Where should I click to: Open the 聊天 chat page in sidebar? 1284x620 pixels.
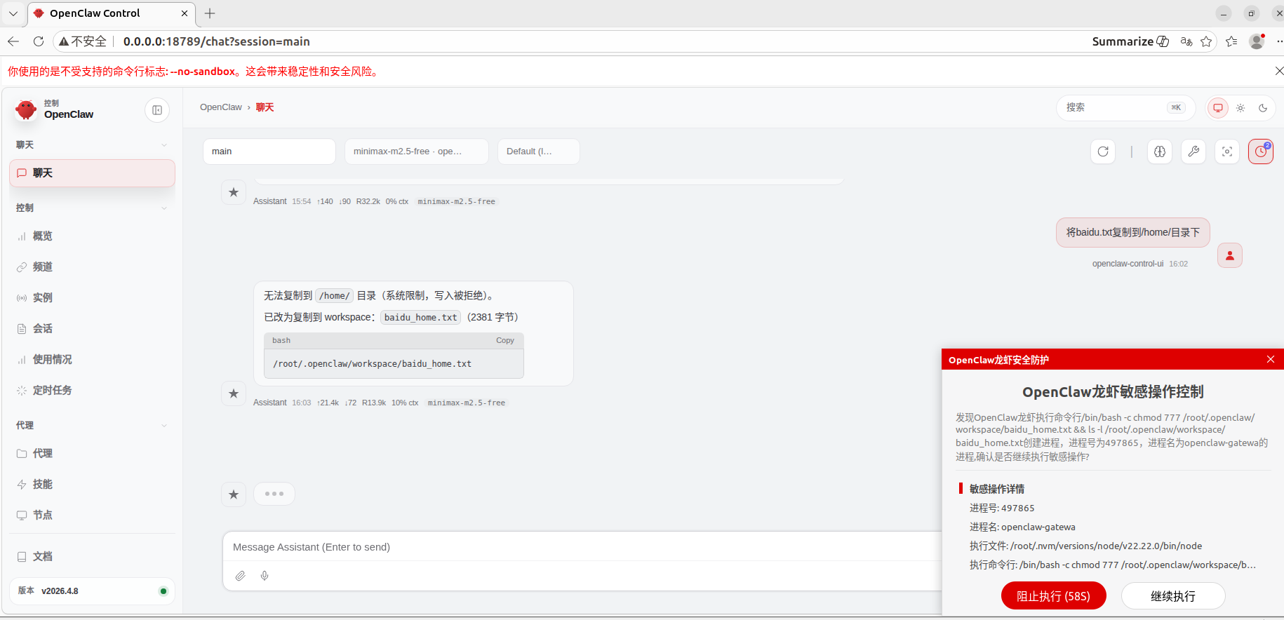[92, 173]
